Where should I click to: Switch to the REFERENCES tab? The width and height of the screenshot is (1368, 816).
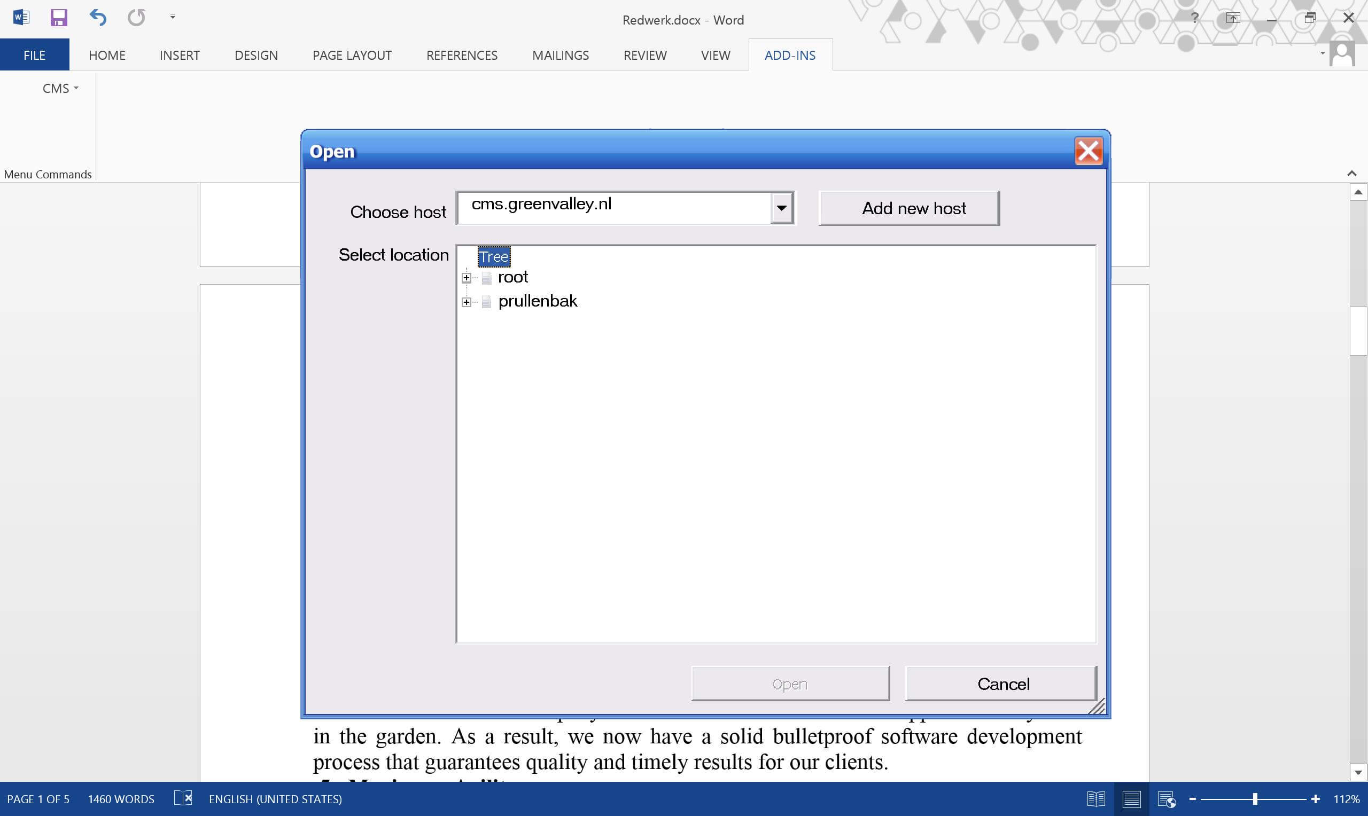(x=462, y=55)
